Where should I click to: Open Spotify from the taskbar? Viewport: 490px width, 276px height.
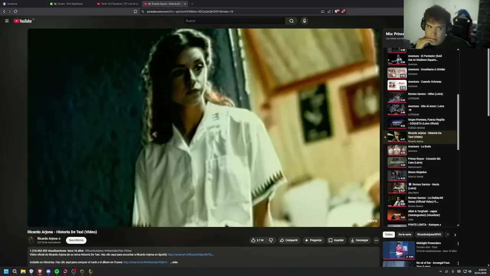57,271
